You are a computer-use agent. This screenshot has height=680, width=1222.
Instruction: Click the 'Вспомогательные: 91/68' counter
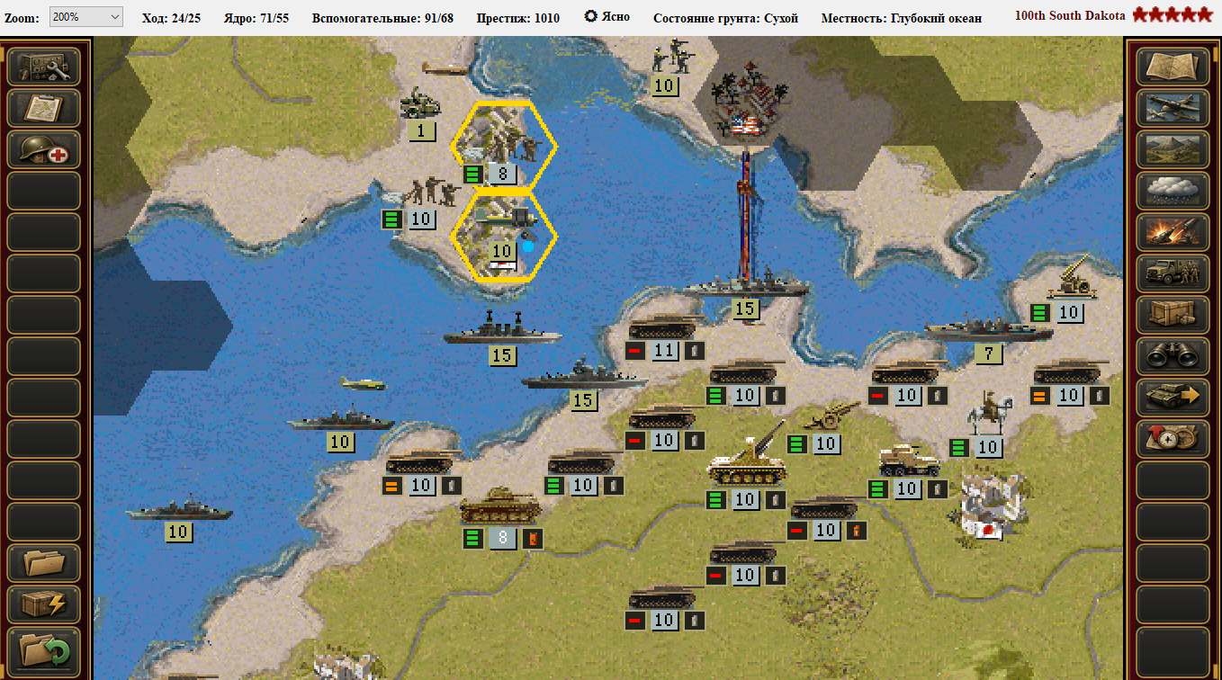(383, 18)
